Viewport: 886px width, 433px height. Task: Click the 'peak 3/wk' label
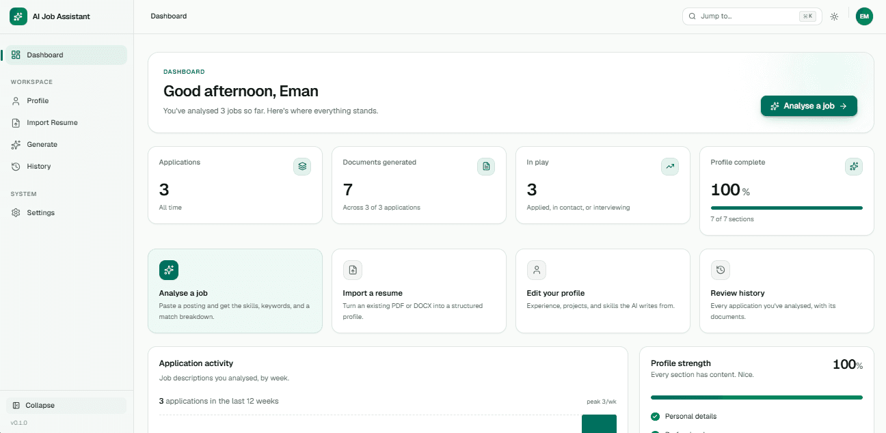click(x=602, y=402)
